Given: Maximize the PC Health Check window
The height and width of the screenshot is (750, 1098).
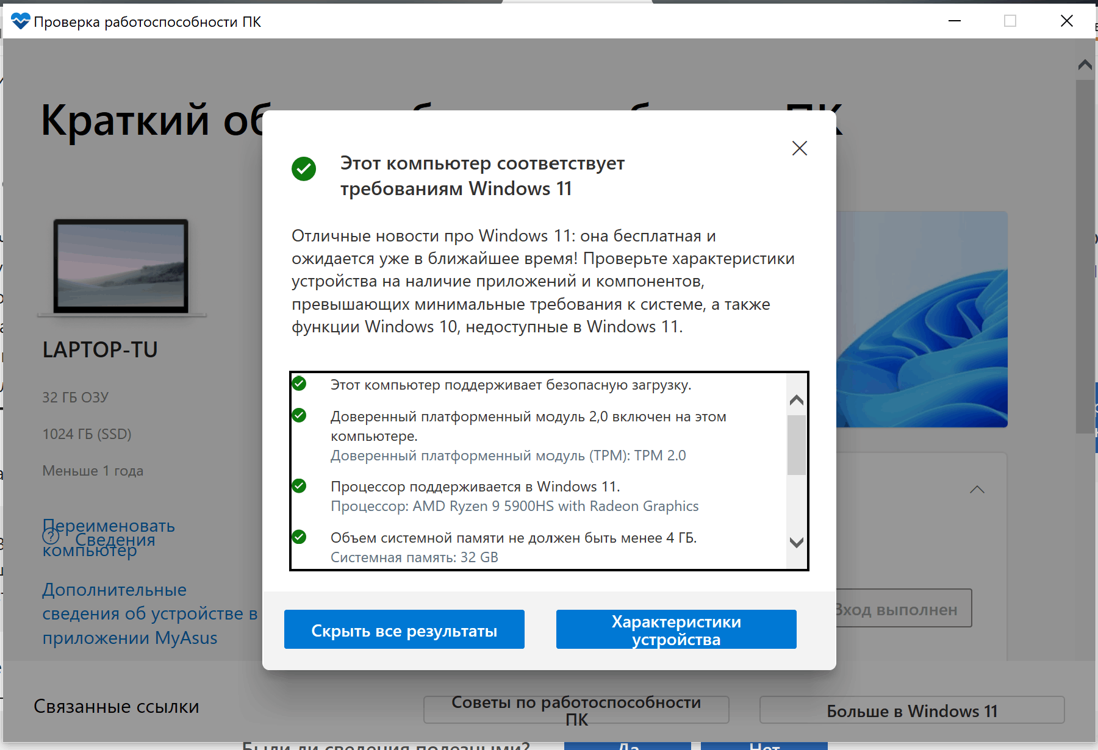Looking at the screenshot, I should pos(1010,21).
